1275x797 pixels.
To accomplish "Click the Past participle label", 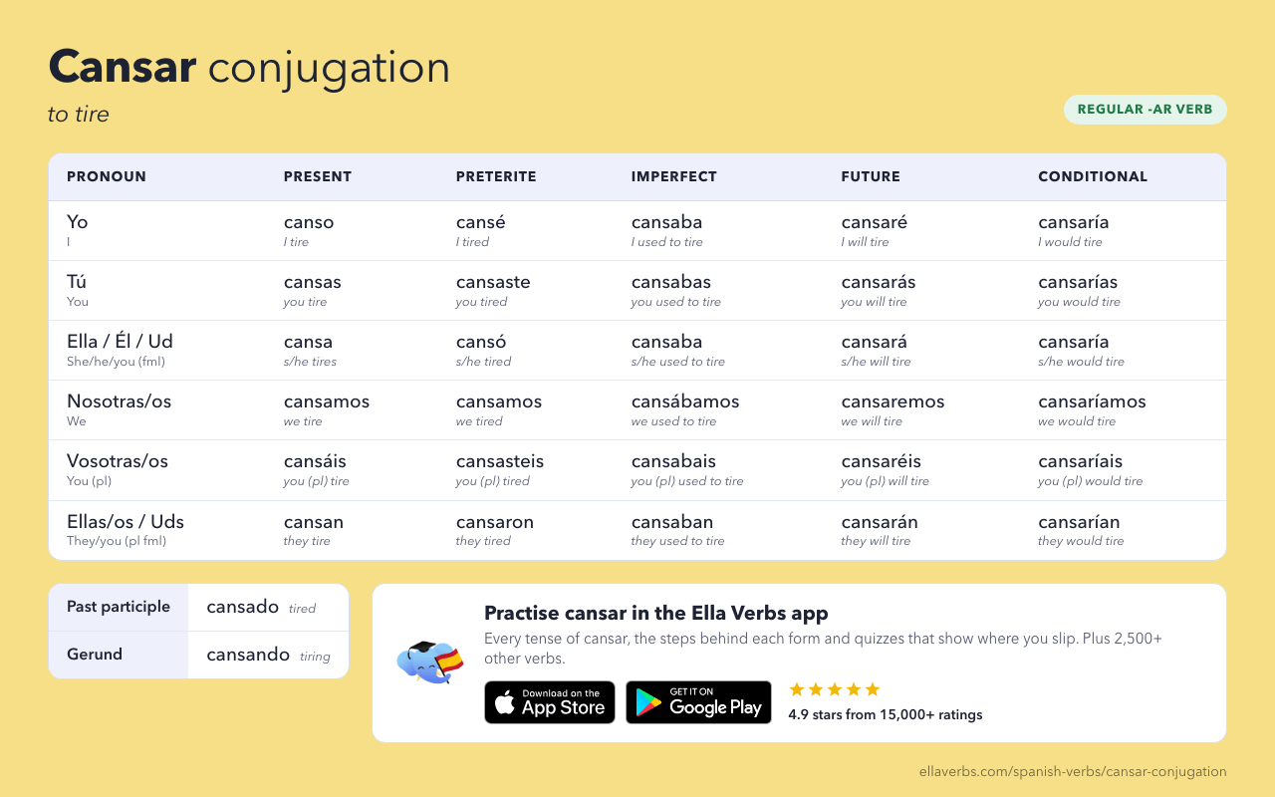I will 119,607.
